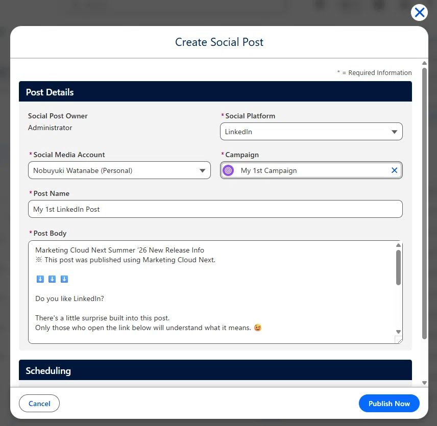Click the 'Do you like LinkedIn?' line
The width and height of the screenshot is (437, 426).
[x=69, y=298]
